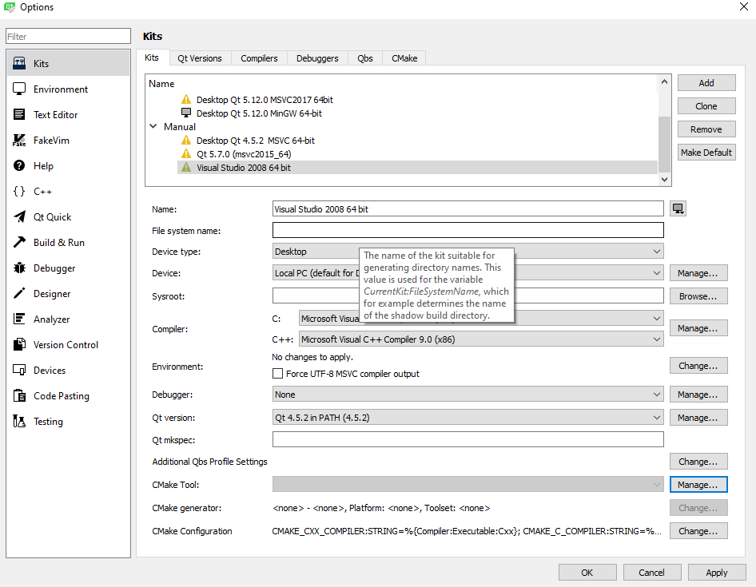756x587 pixels.
Task: Open the Analyzer sidebar icon
Action: coord(19,319)
